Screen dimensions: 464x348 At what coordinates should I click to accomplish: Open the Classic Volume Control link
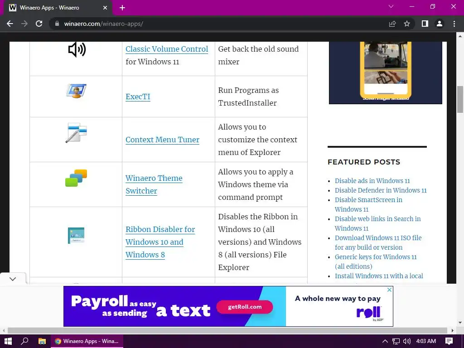pyautogui.click(x=167, y=49)
